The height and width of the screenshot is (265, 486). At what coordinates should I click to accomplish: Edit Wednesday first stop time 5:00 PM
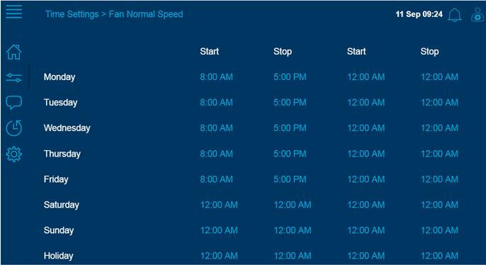tap(290, 128)
